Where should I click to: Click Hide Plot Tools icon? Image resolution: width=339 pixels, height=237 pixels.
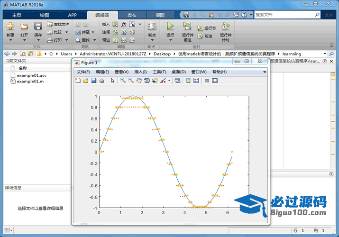pos(207,81)
